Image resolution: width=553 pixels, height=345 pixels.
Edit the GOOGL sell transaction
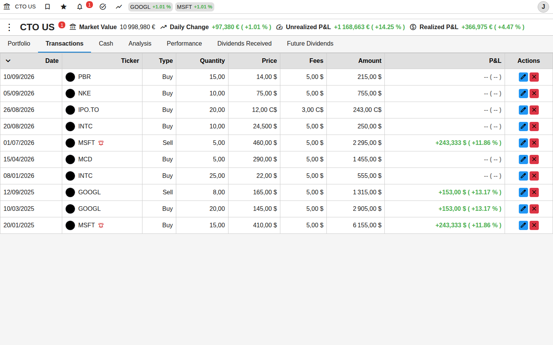[523, 192]
